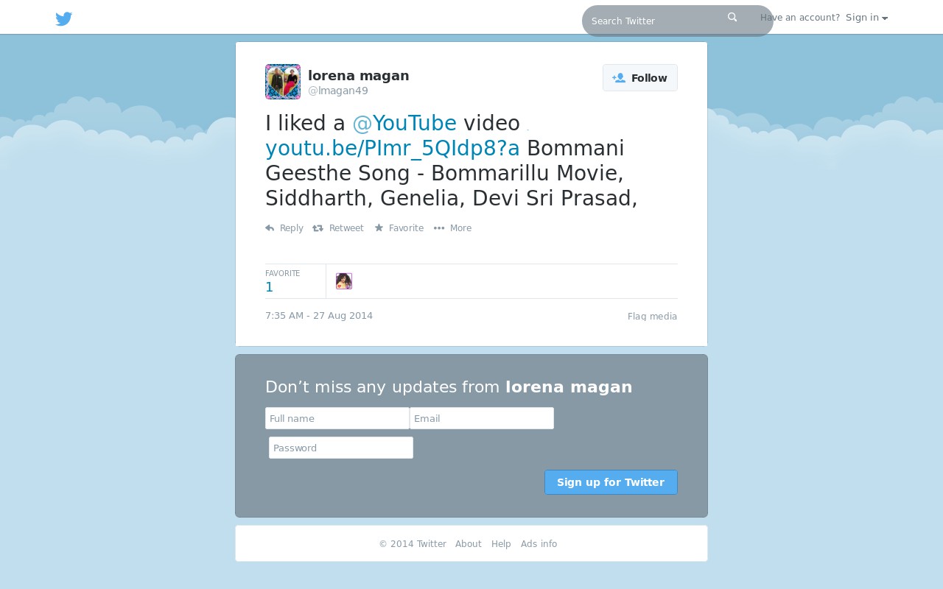Open the Sign in dropdown
Screen dimensions: 943x589
click(866, 18)
